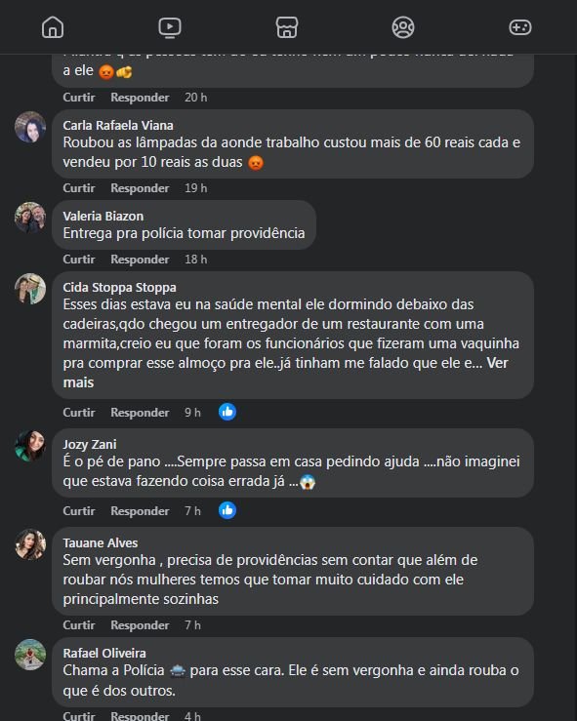Click the like reaction on Jozy Zani's comment
The image size is (577, 721).
point(227,510)
